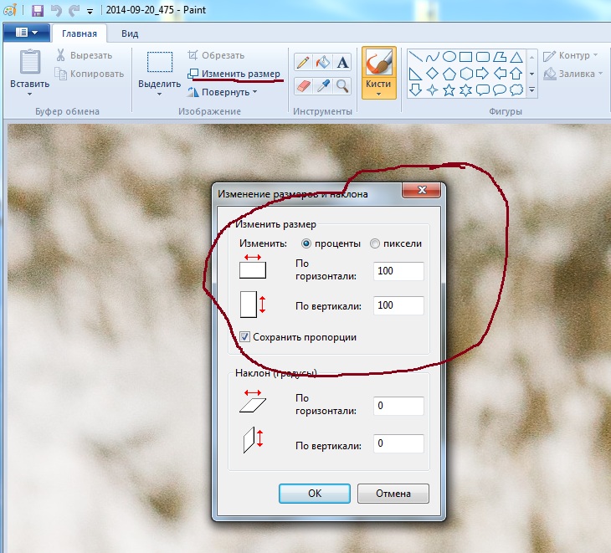Open the Повернуть dropdown
611x553 pixels.
(223, 92)
